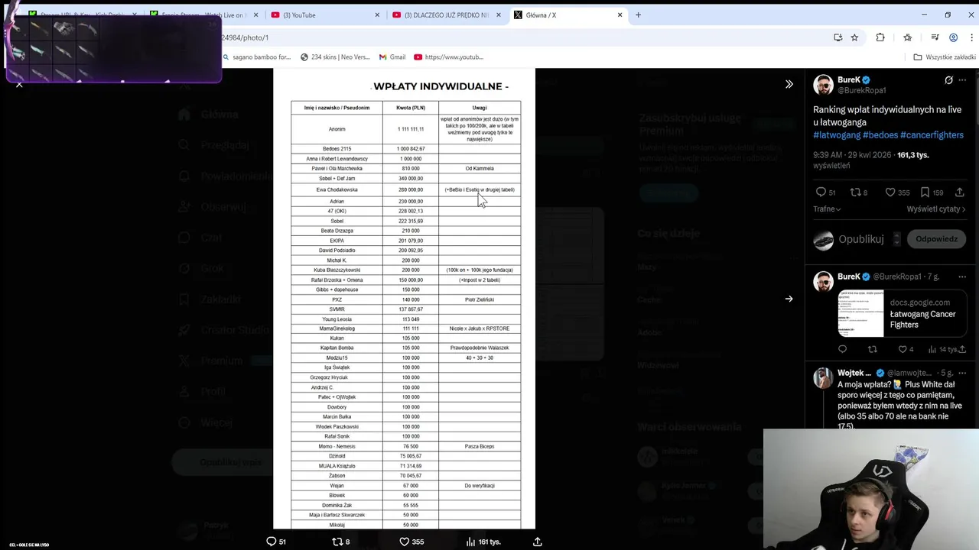
Task: Open Wyświetl cytaty quotes link
Action: (936, 209)
